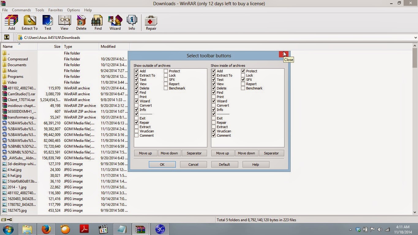The image size is (418, 235).
Task: Switch to the WinRAR taskbar icon
Action: pyautogui.click(x=141, y=229)
